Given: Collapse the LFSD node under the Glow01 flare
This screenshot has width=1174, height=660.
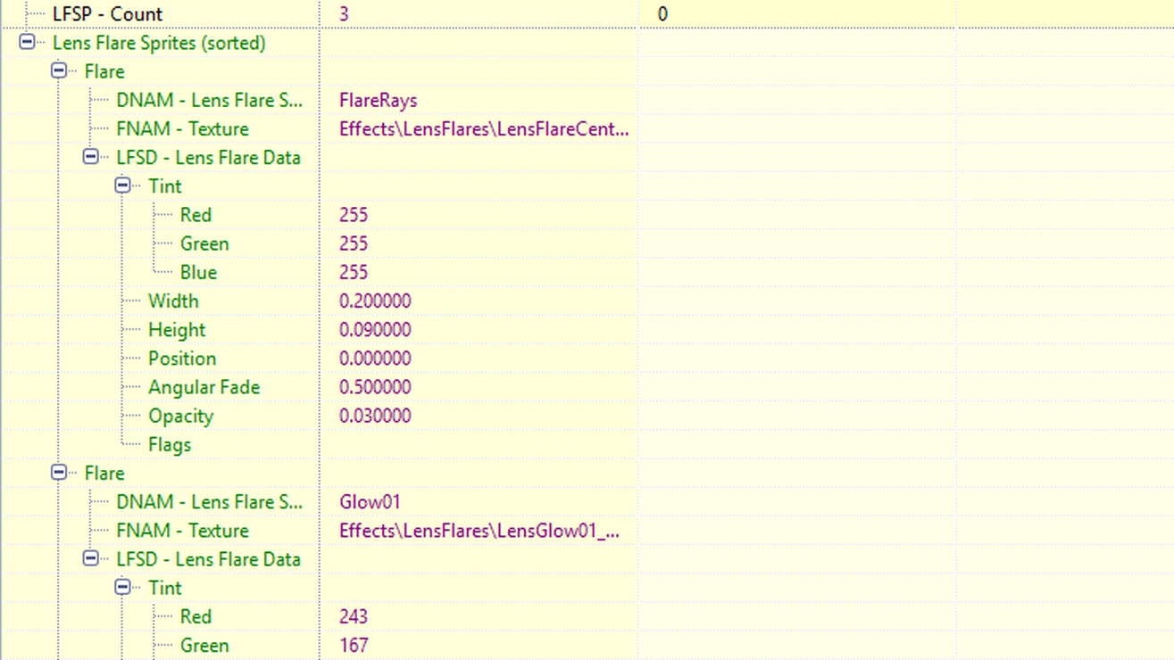Looking at the screenshot, I should pyautogui.click(x=91, y=559).
